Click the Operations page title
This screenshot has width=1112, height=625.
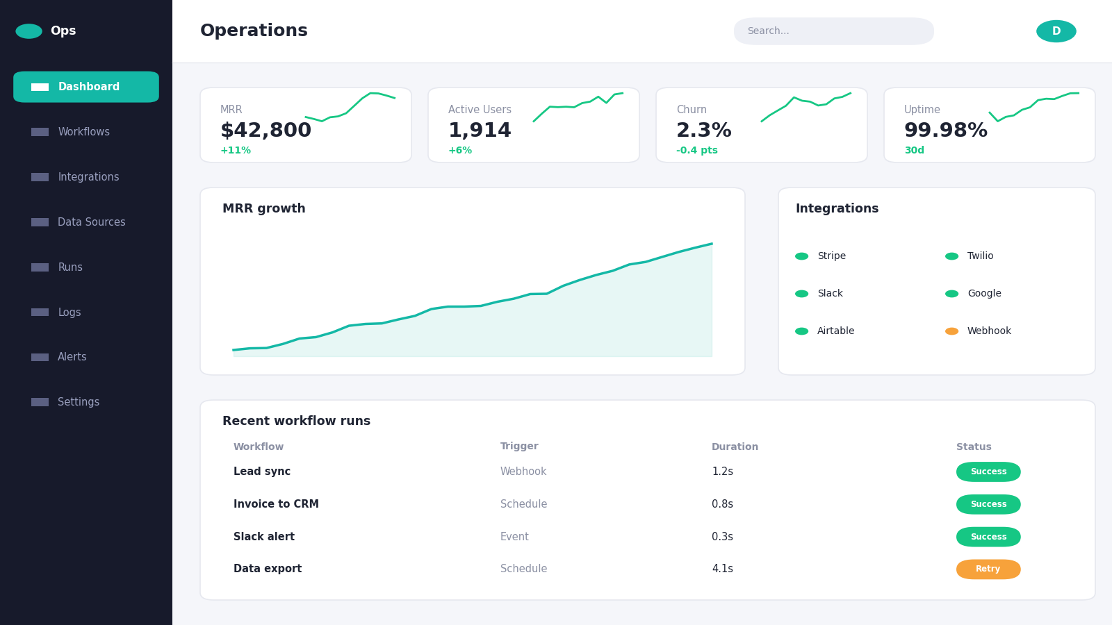pyautogui.click(x=254, y=31)
